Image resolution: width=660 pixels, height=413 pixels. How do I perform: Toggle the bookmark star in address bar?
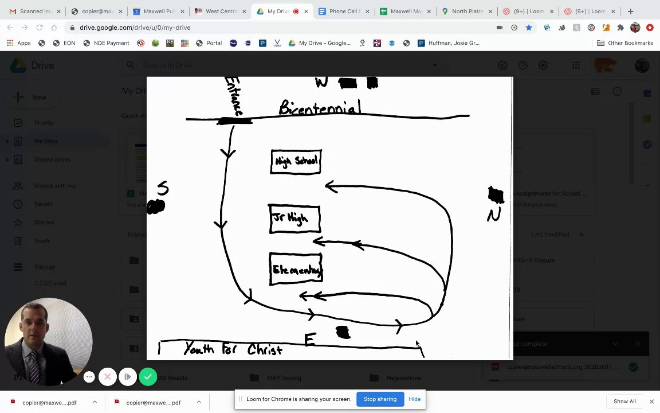(x=529, y=28)
